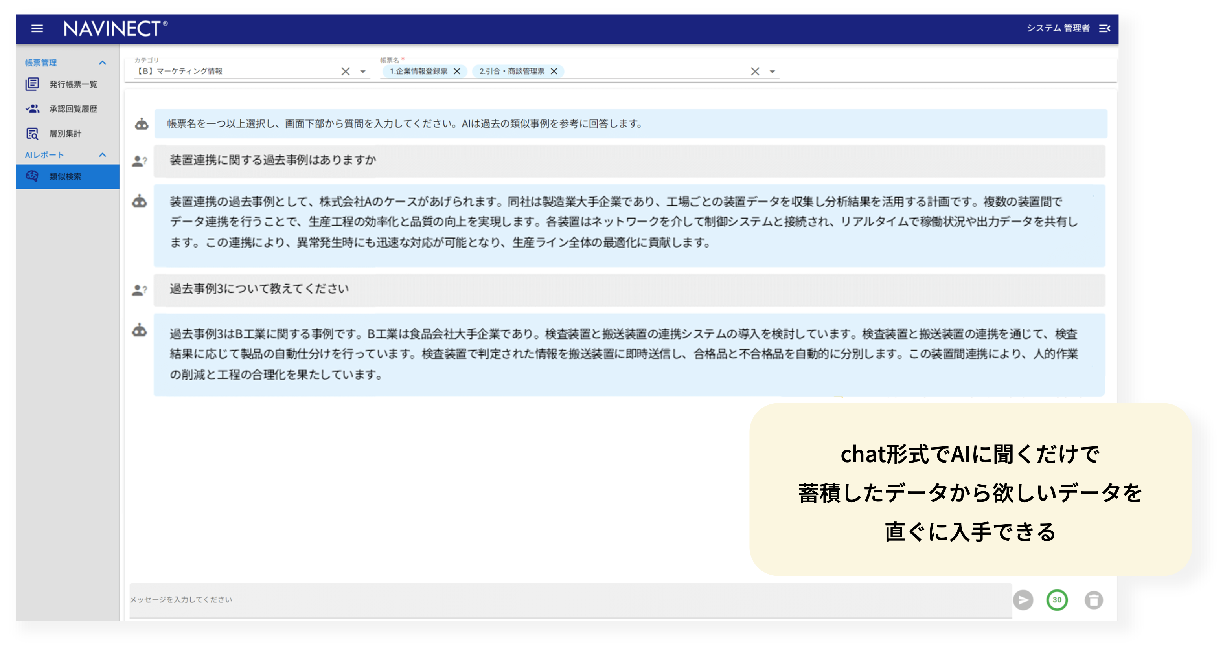Select the 層別集計 search-document icon
The image size is (1225, 650).
click(32, 134)
